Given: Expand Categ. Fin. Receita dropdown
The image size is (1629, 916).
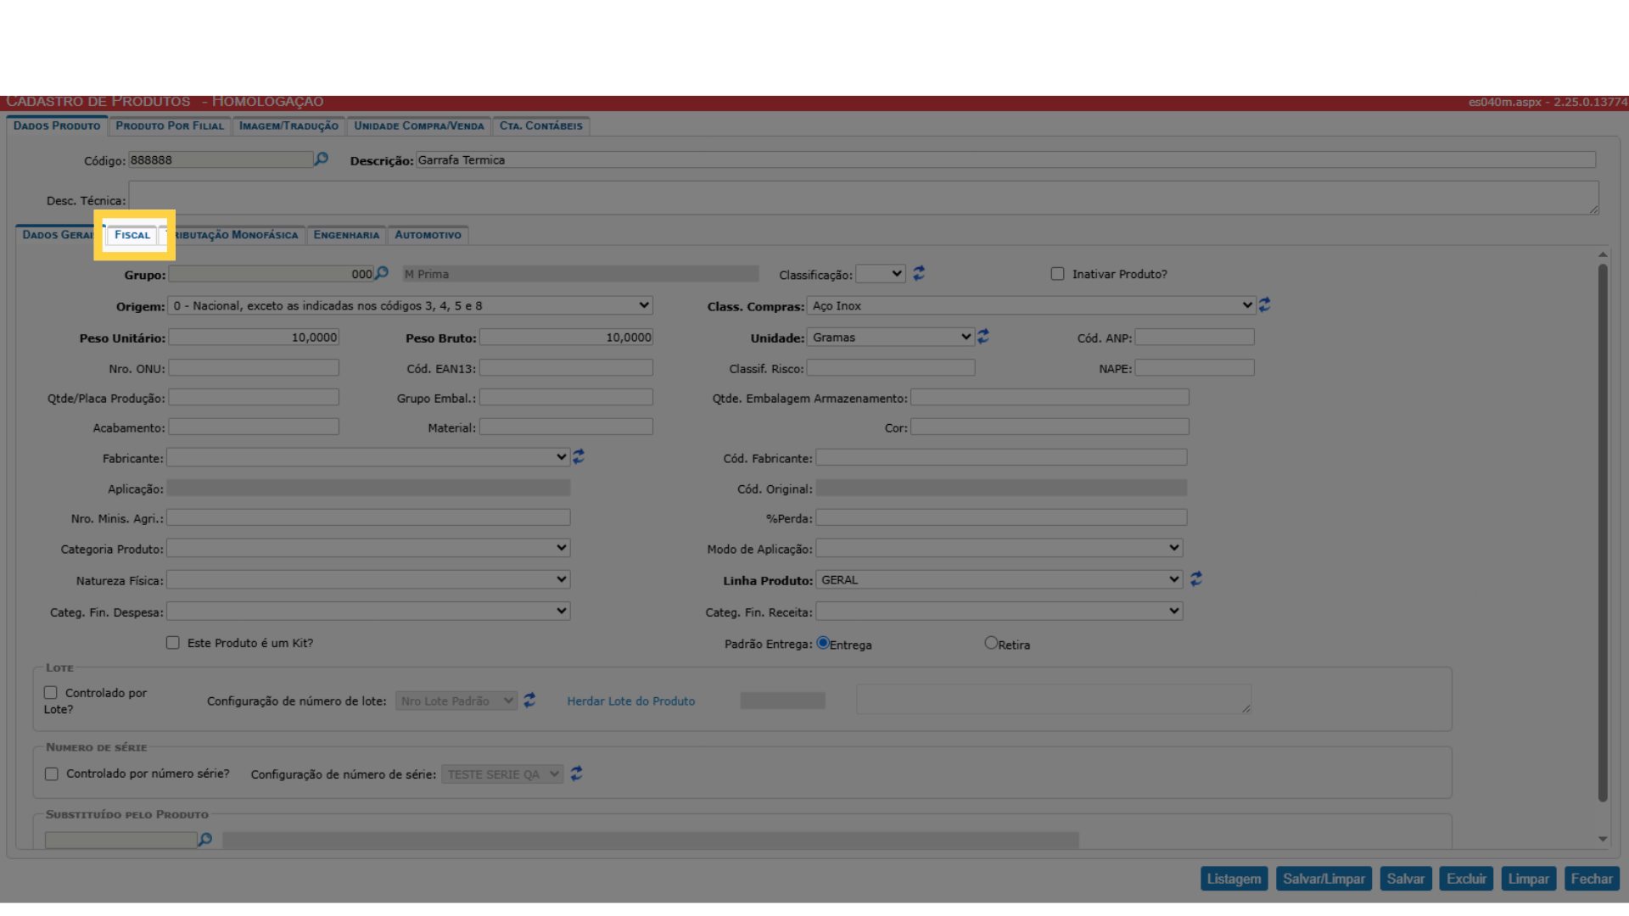Looking at the screenshot, I should (999, 611).
